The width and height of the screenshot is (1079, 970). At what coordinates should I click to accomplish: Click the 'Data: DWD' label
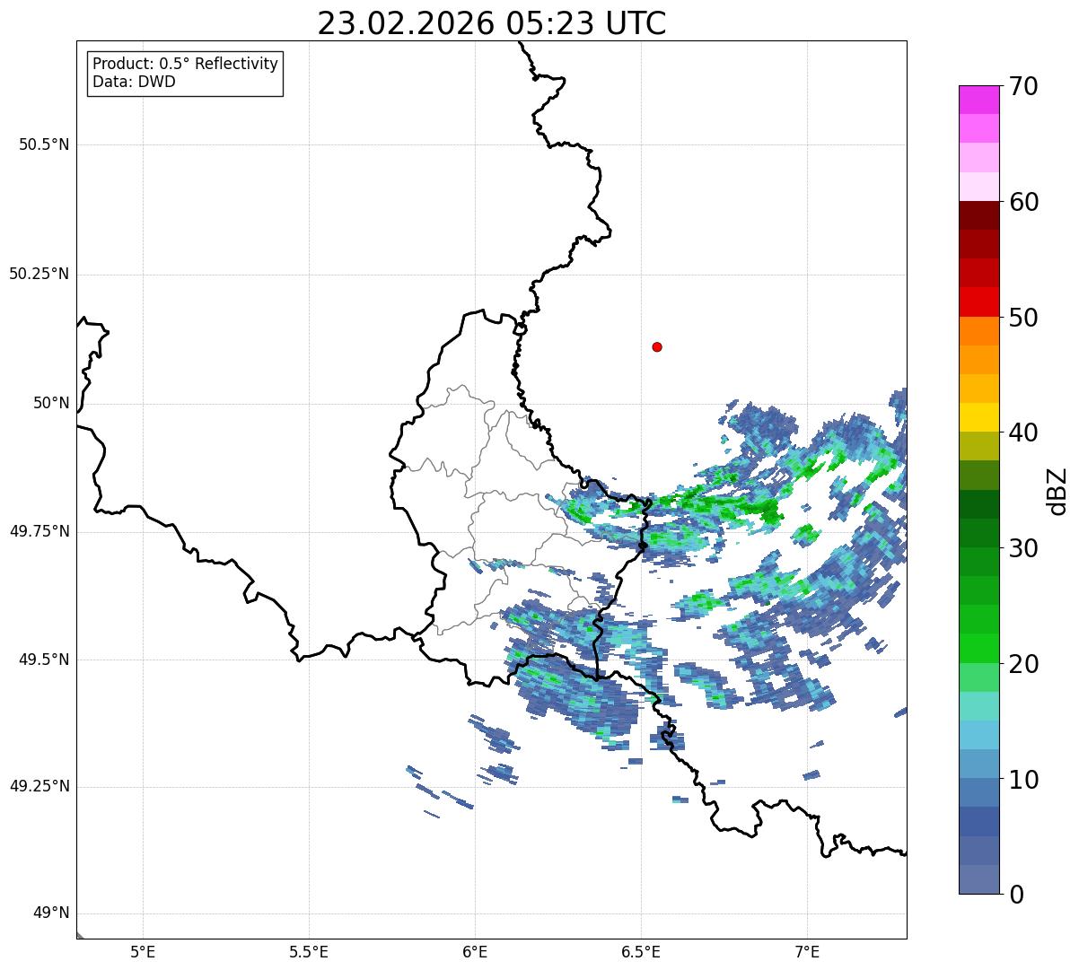pos(134,82)
